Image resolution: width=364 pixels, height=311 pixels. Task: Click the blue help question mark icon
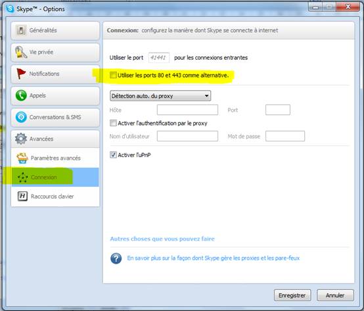click(x=116, y=258)
